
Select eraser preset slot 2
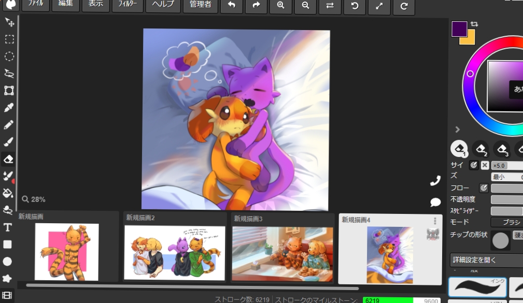481,149
